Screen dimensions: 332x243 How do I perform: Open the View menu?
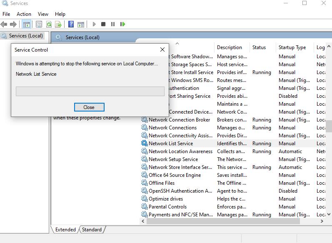pos(43,14)
